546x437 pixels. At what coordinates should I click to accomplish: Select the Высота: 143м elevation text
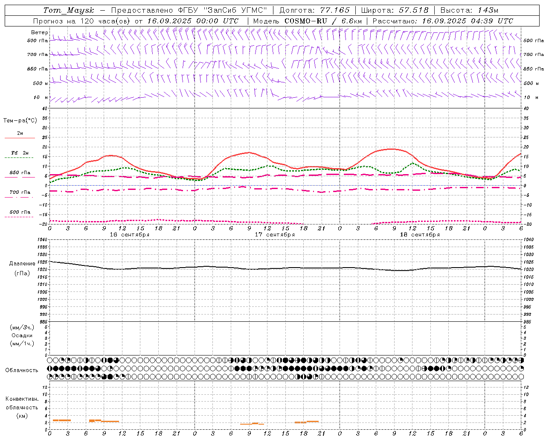[x=469, y=10]
